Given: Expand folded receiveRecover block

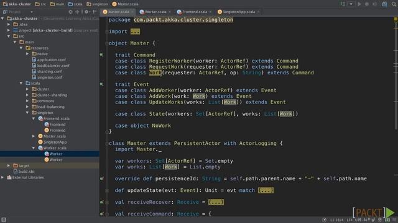Looking at the screenshot, I should click(x=216, y=202).
